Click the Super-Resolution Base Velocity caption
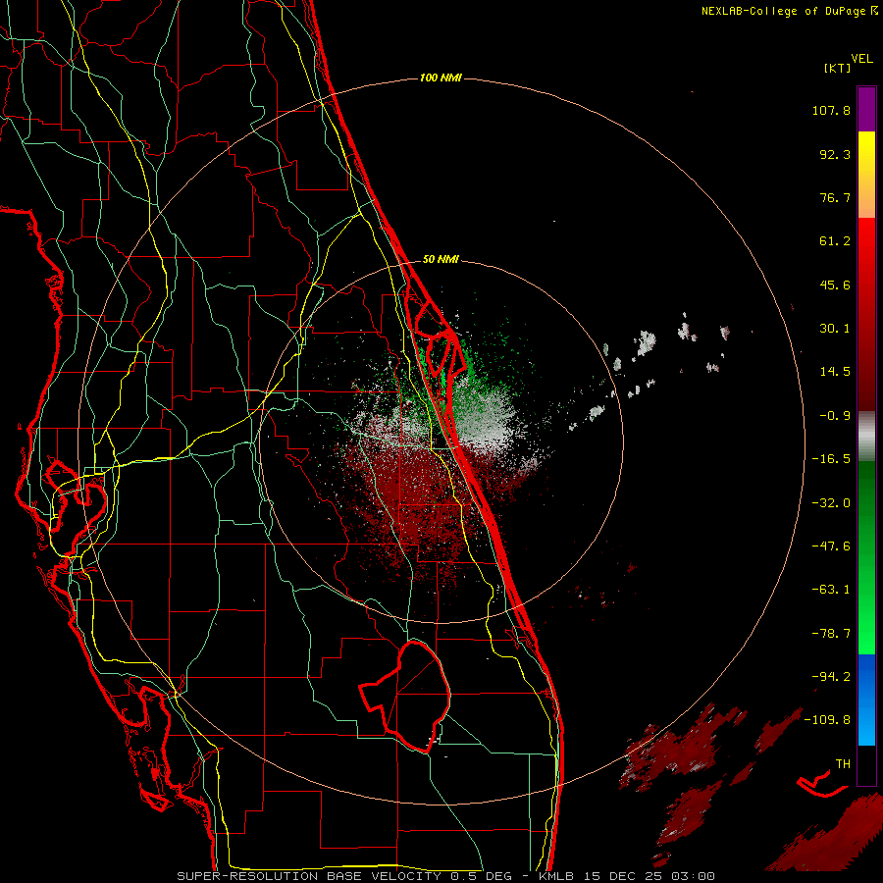883x883 pixels. coord(446,876)
